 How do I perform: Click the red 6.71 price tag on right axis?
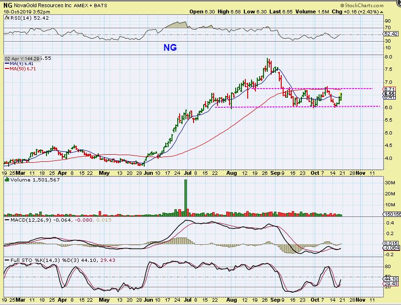[389, 89]
